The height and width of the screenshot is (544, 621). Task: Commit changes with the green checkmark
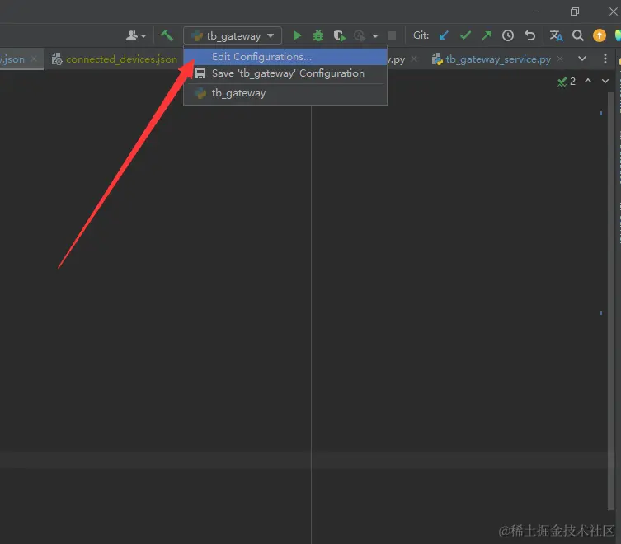(465, 35)
